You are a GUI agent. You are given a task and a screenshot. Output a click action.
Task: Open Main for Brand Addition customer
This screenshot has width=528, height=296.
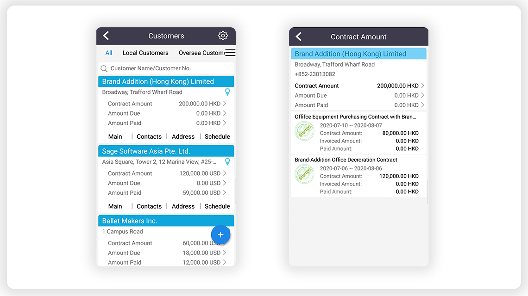(115, 136)
